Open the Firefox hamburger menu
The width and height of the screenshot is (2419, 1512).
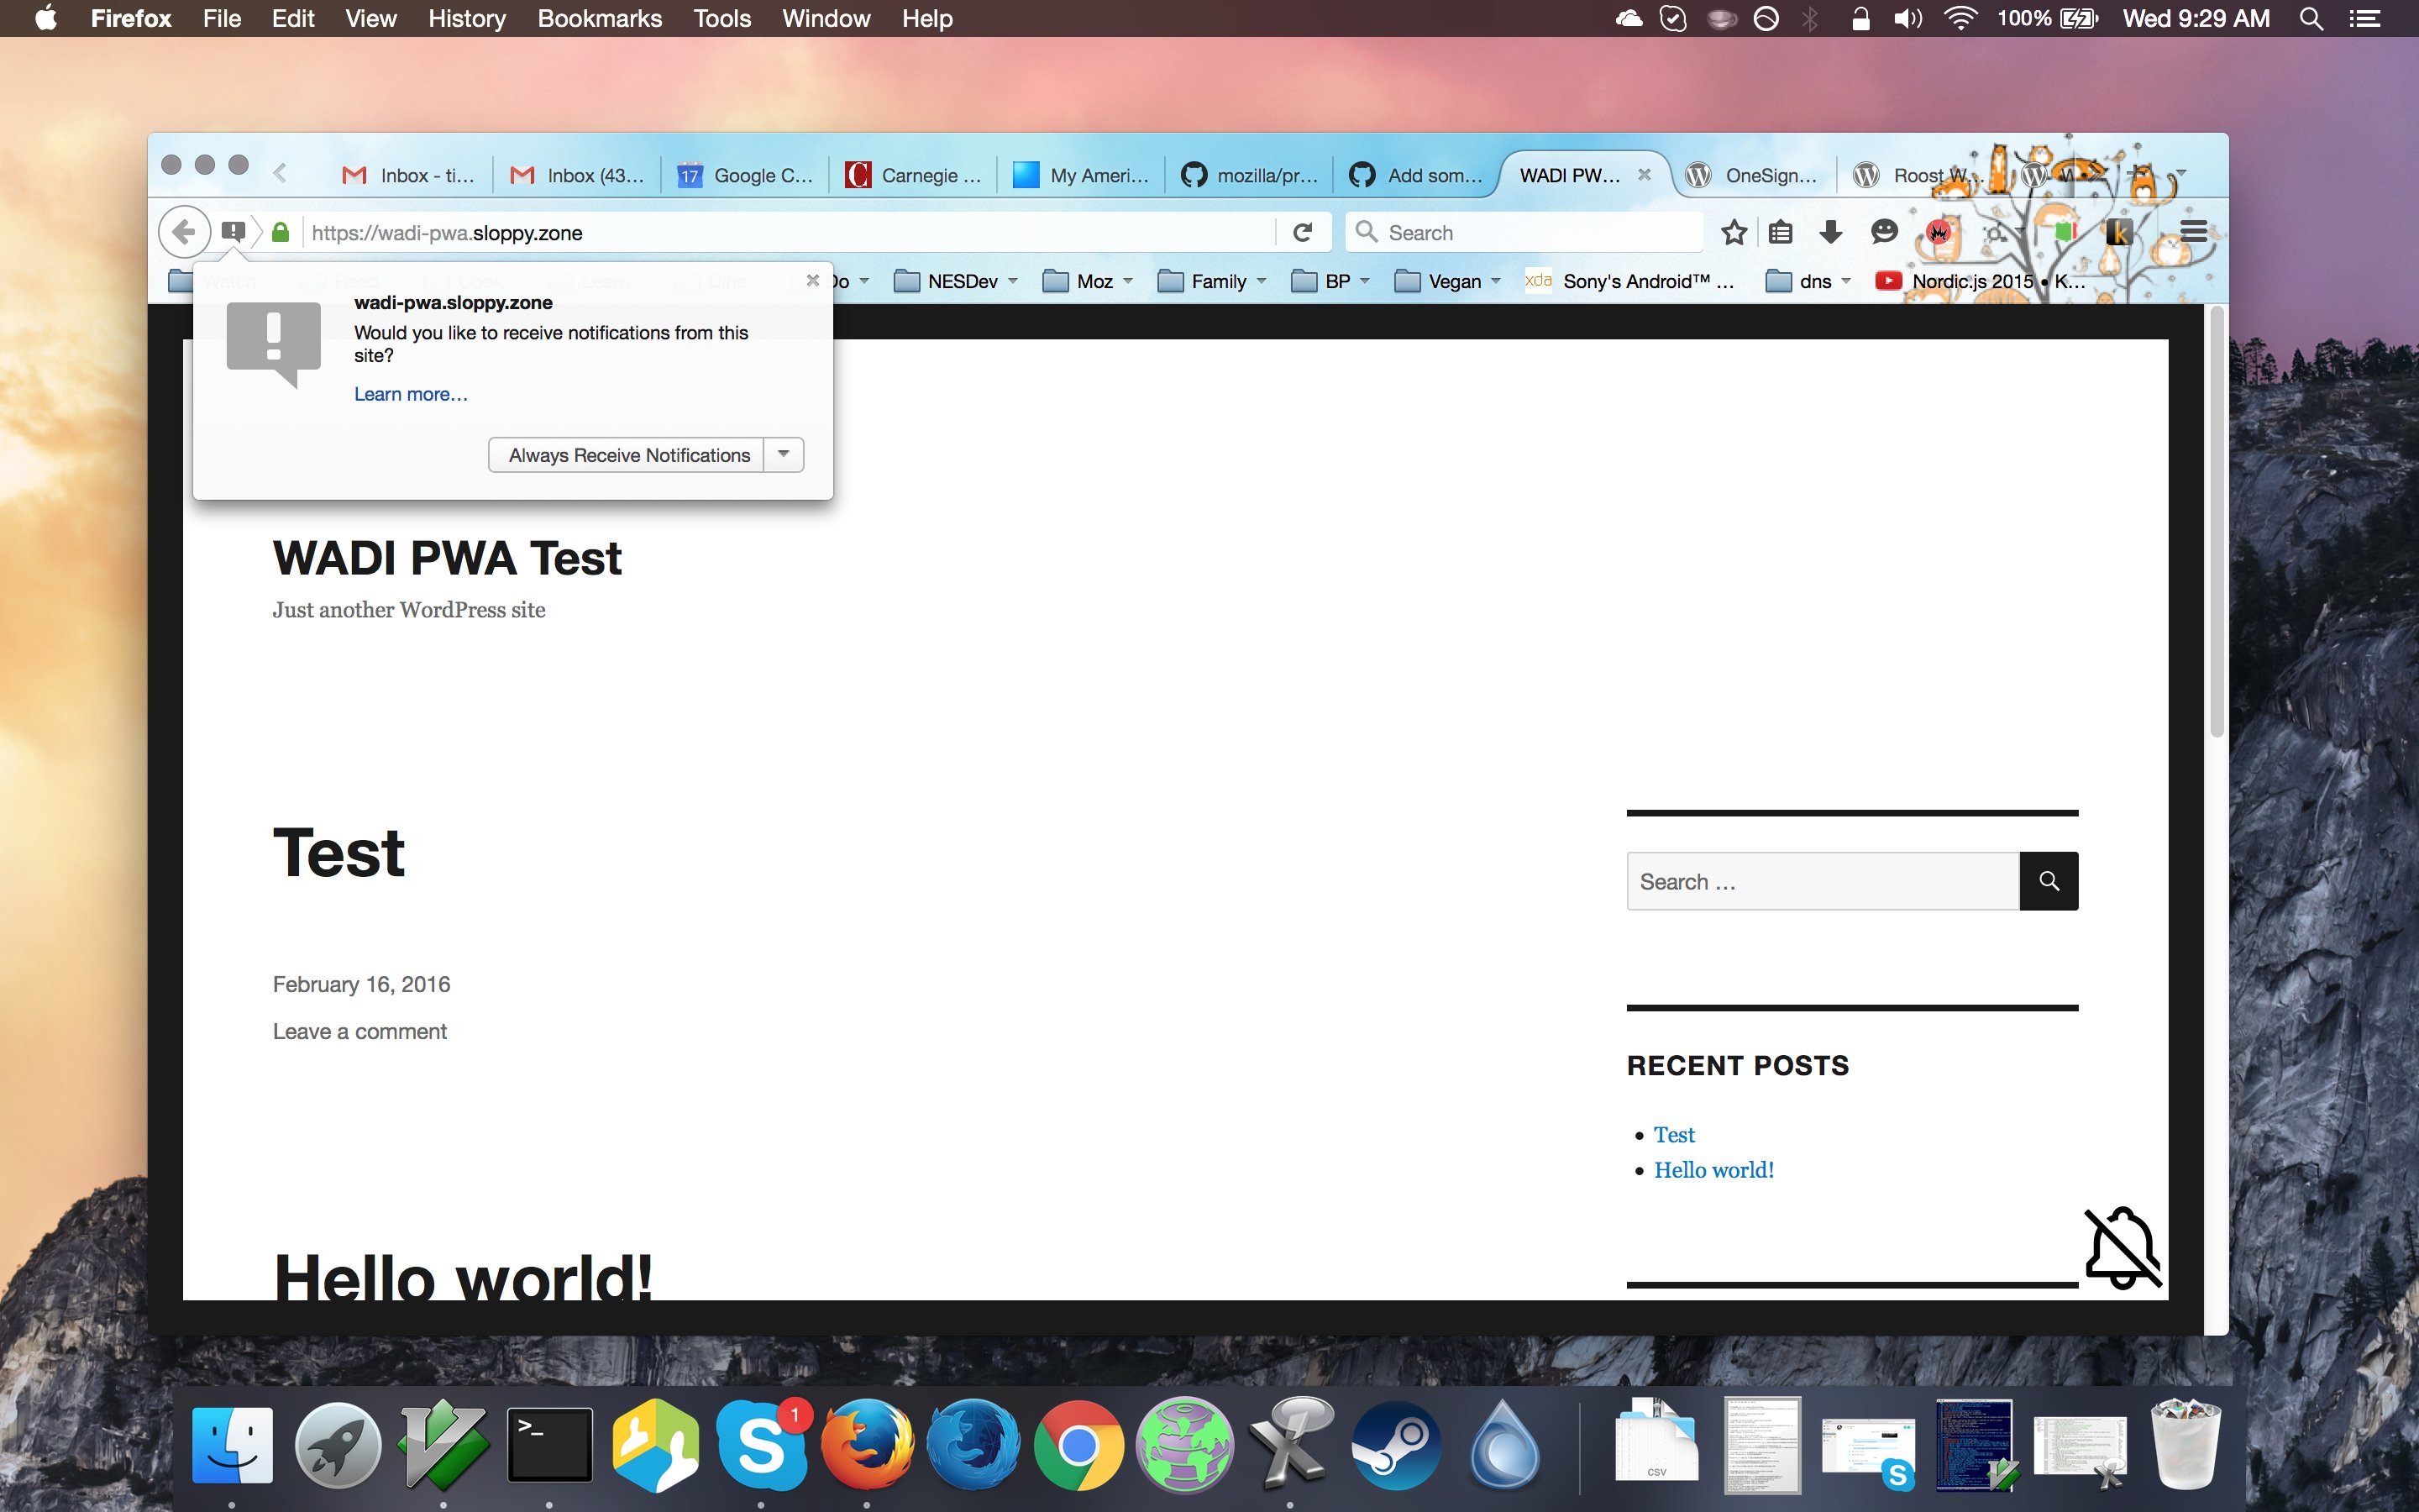click(x=2193, y=232)
